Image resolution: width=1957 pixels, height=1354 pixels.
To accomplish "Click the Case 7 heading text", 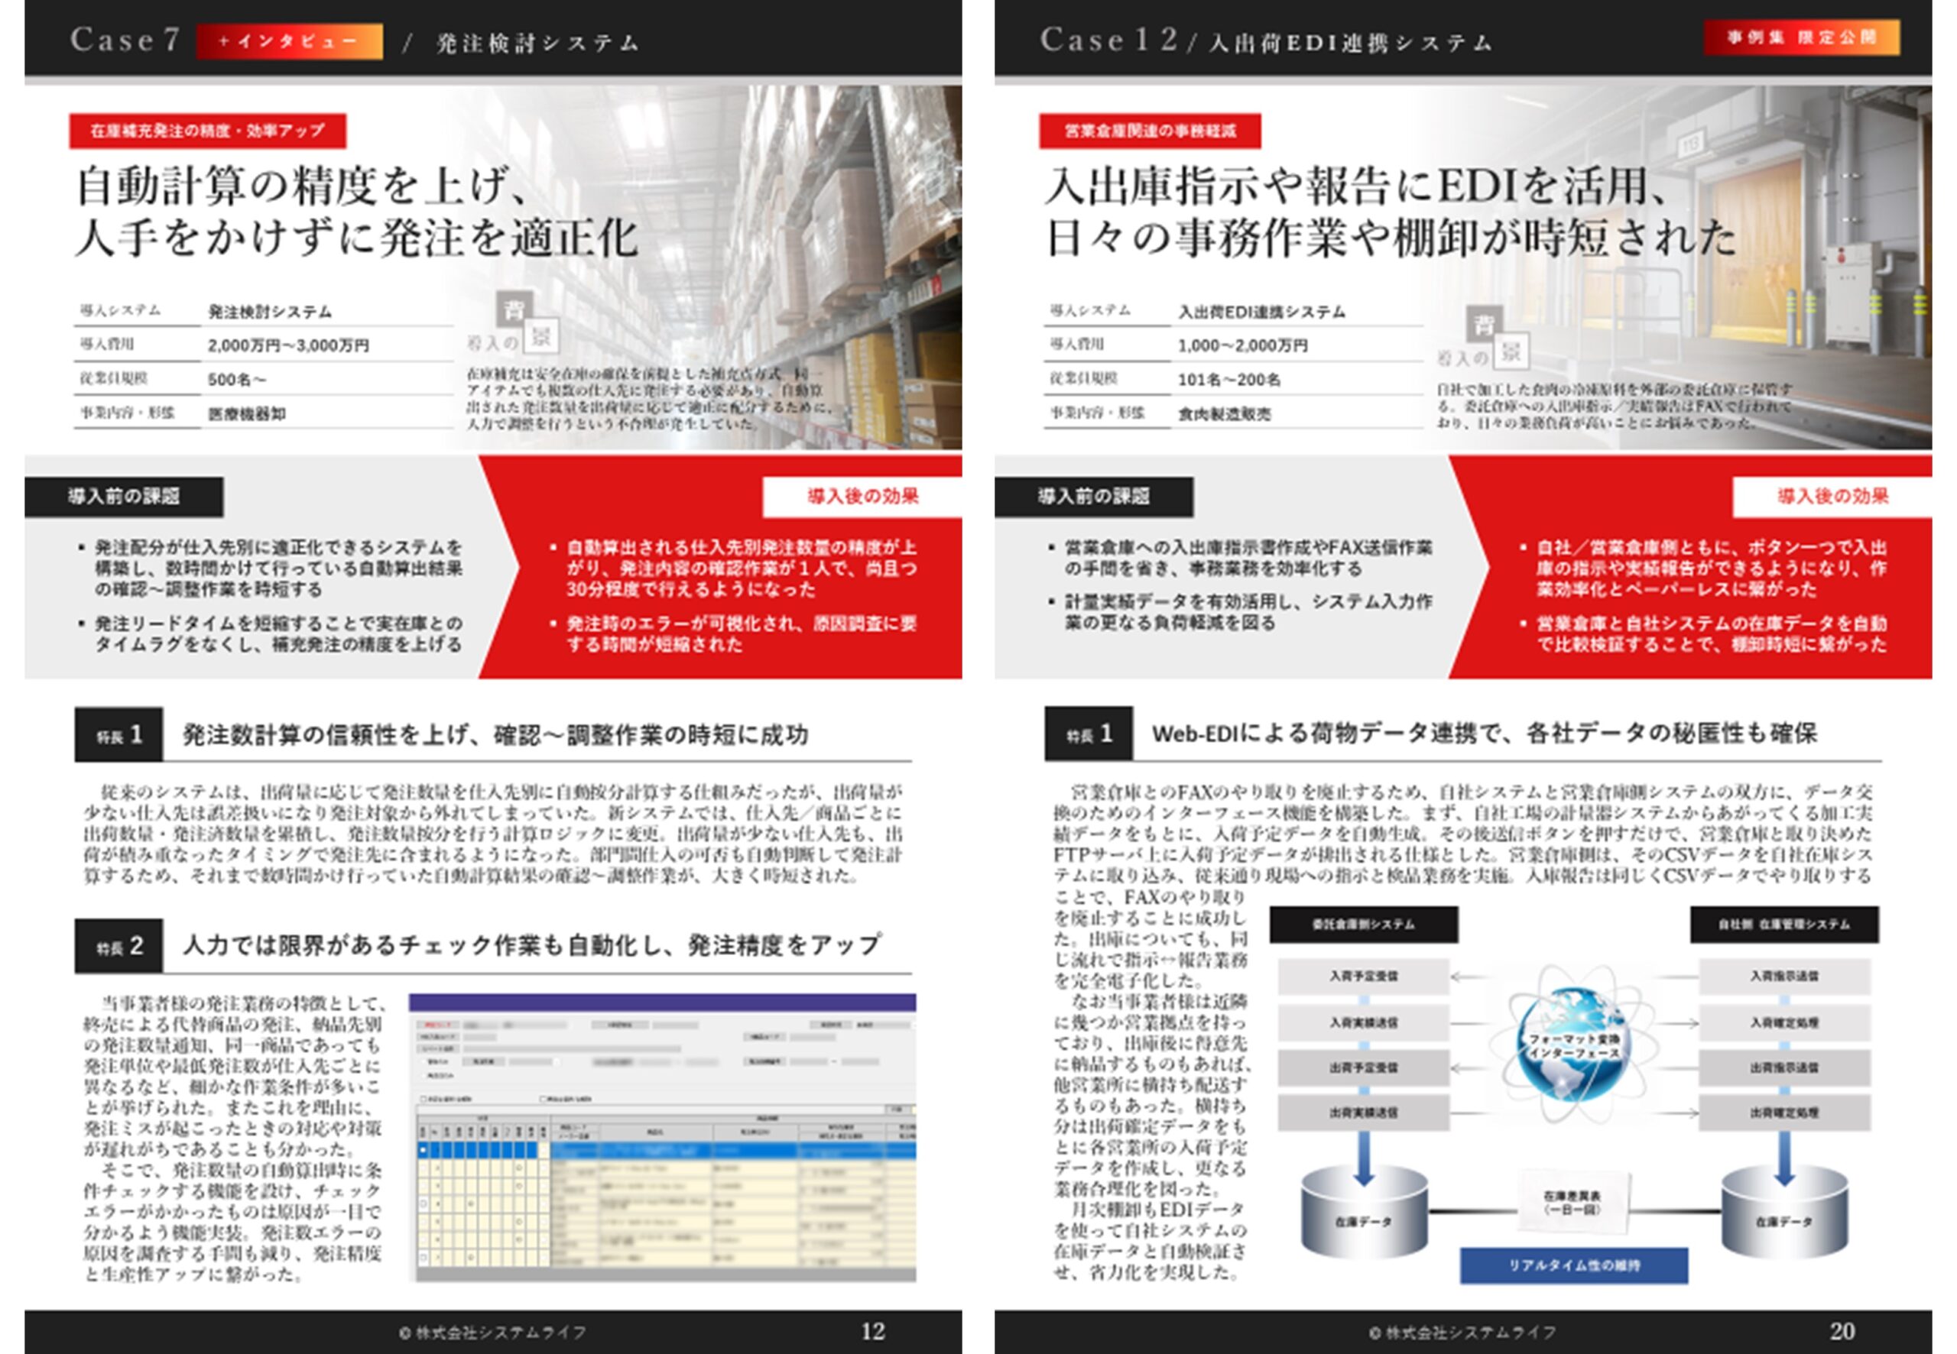I will 125,39.
